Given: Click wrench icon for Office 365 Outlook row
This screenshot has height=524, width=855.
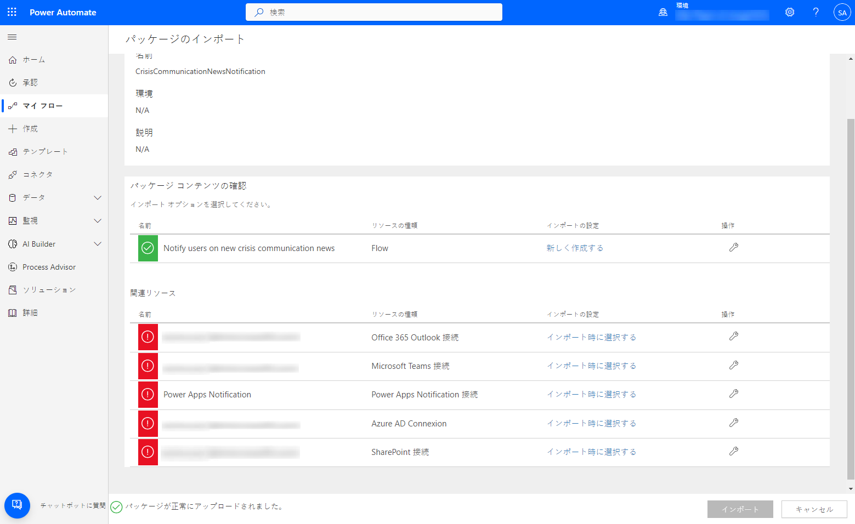Looking at the screenshot, I should click(734, 336).
